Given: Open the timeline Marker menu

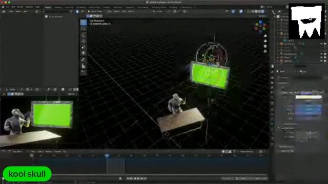Looking at the screenshot, I should 48,151.
